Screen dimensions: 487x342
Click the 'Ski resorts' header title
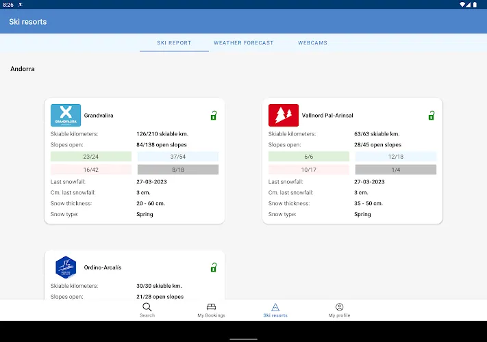point(28,22)
